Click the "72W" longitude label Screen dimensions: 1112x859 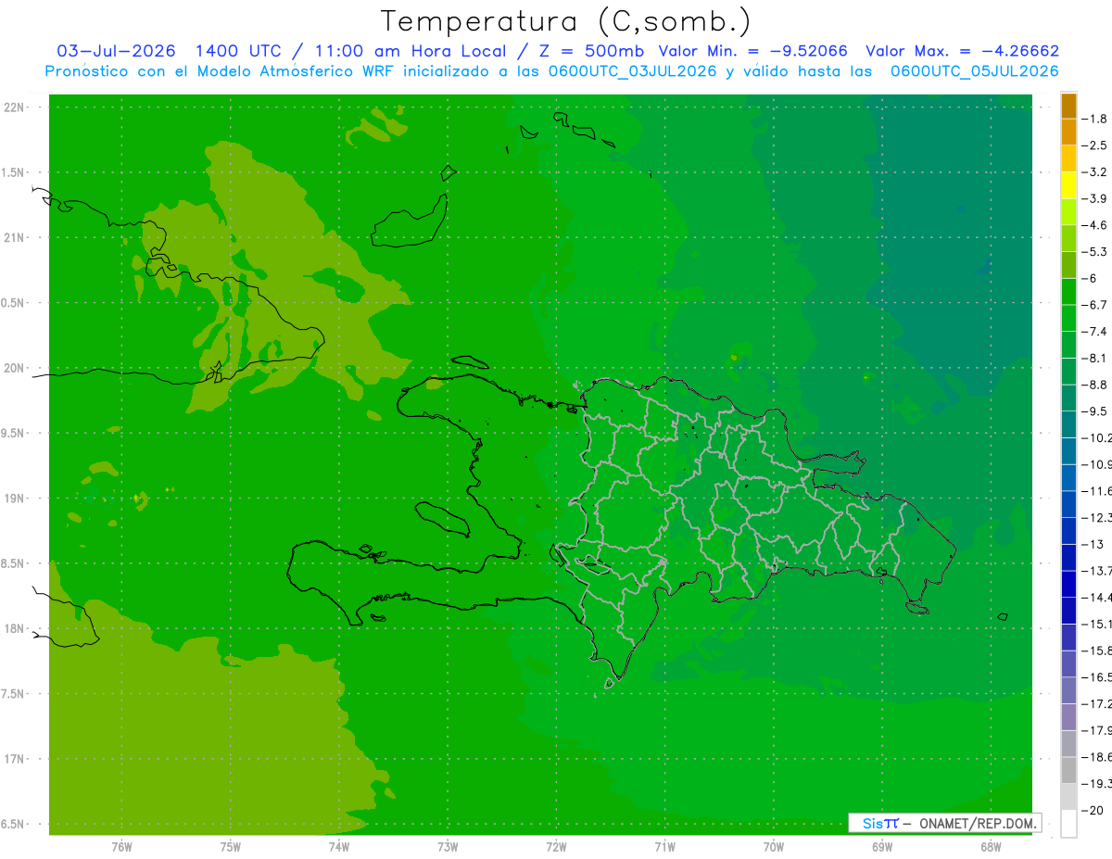[556, 847]
